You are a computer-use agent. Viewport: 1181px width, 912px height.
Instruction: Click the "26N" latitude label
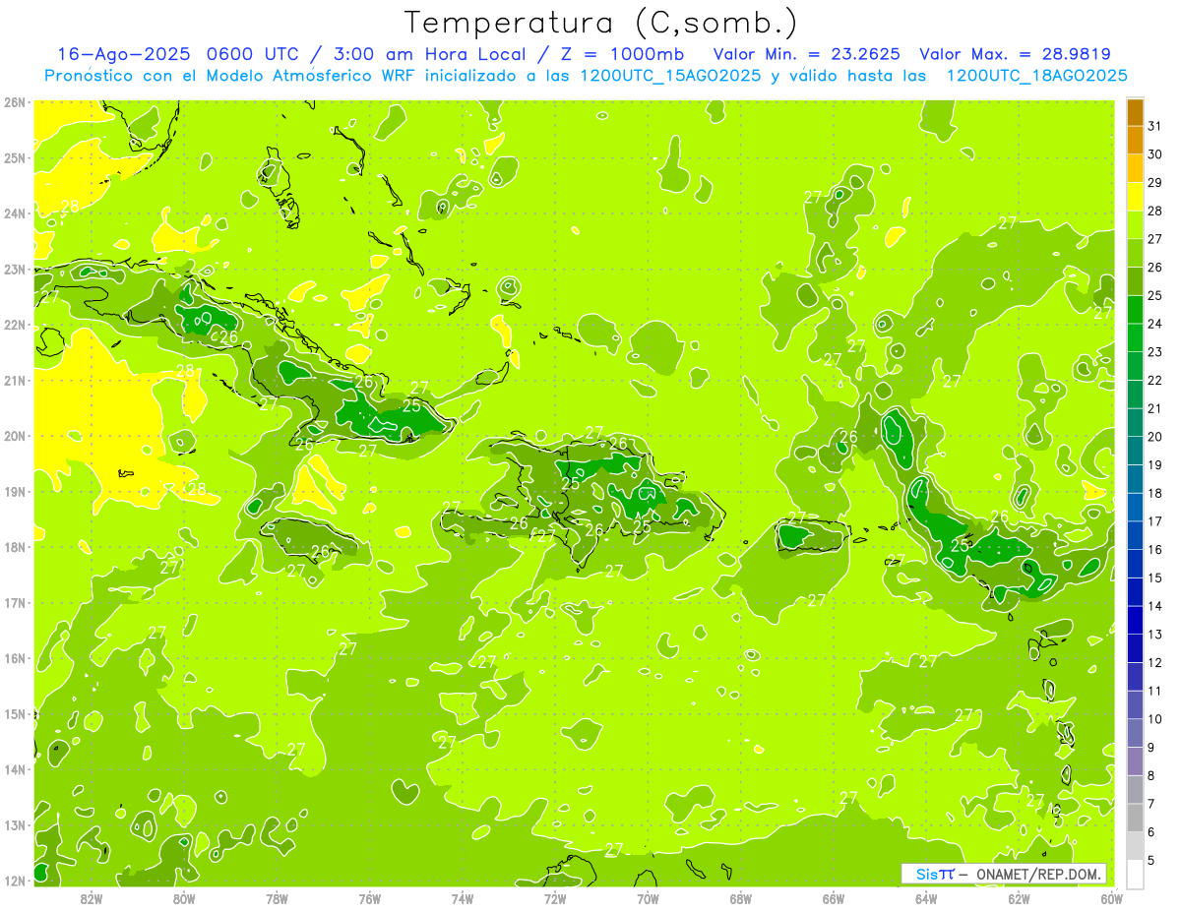tap(15, 102)
